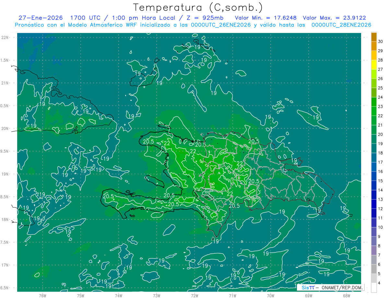Click the '22N' latitude axis label

(5, 38)
